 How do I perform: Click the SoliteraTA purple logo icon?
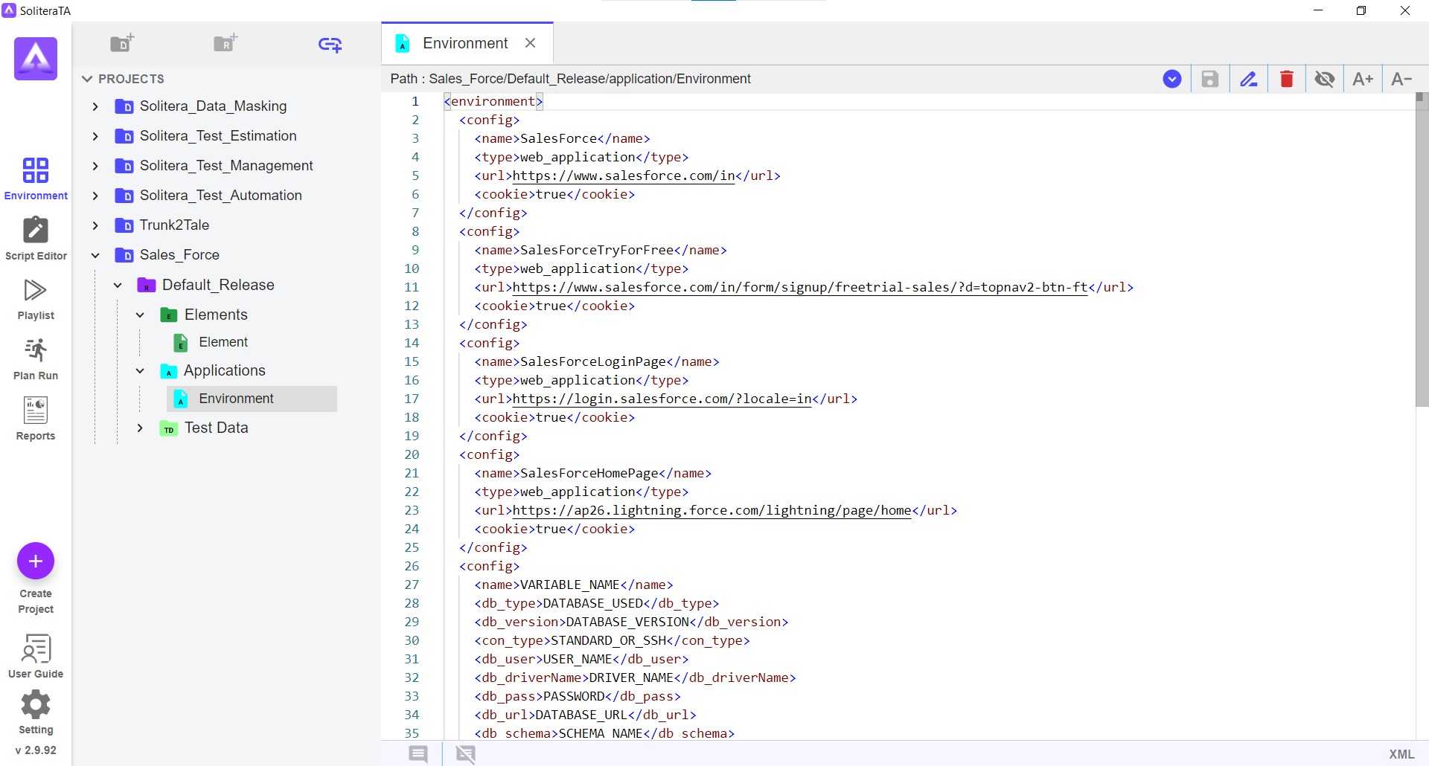pyautogui.click(x=36, y=59)
